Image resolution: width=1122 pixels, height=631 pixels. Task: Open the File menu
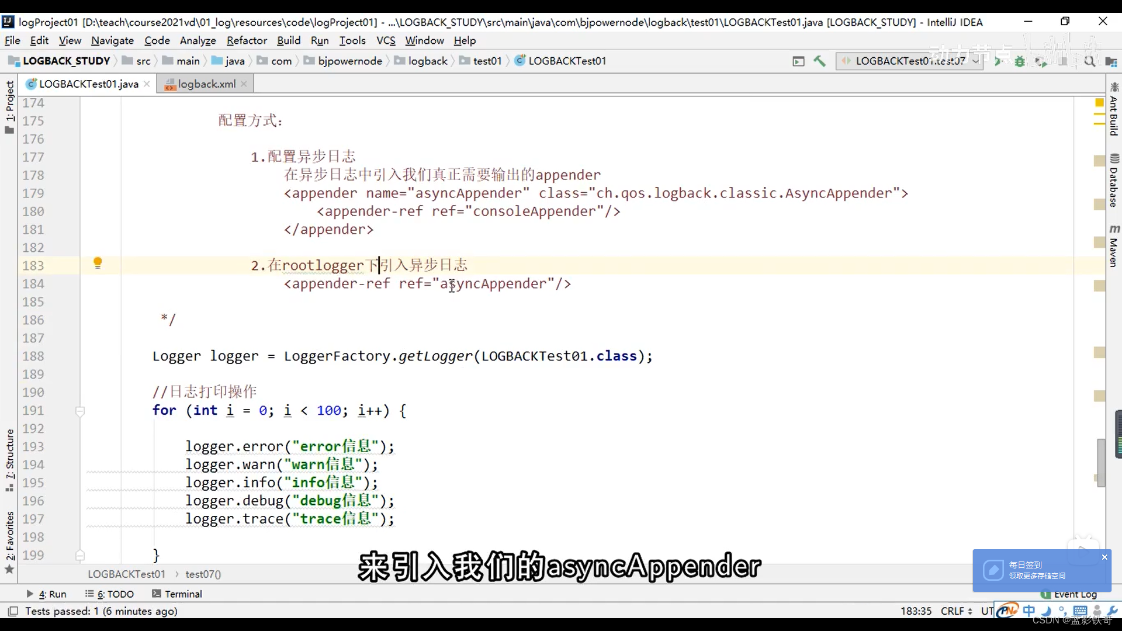coord(12,40)
